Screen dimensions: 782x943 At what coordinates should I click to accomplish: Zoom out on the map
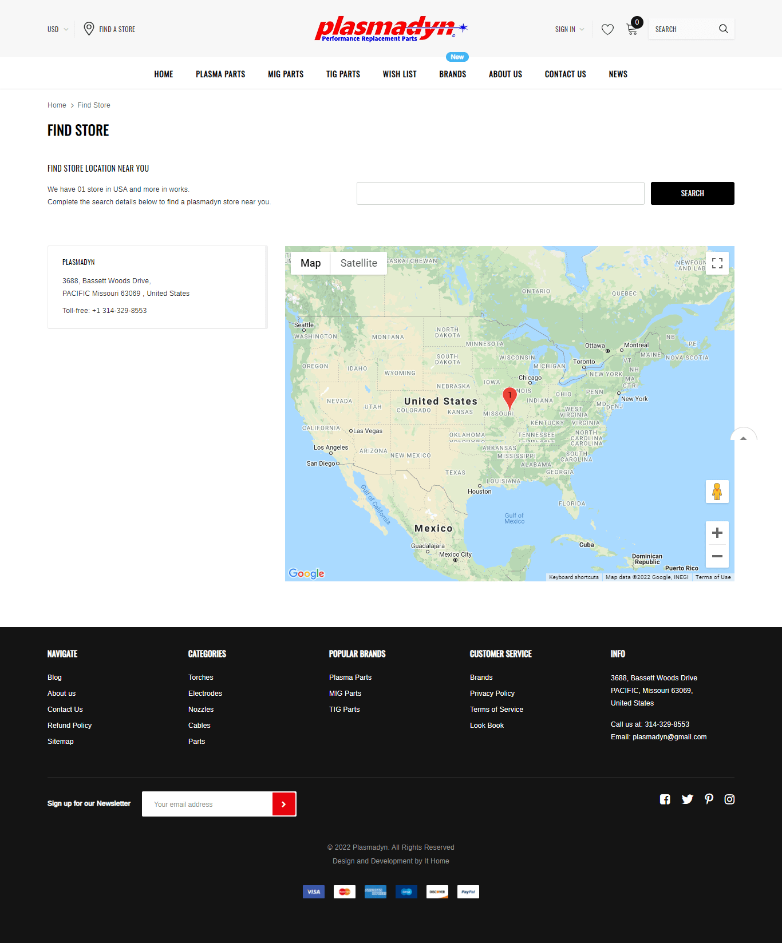(x=717, y=556)
